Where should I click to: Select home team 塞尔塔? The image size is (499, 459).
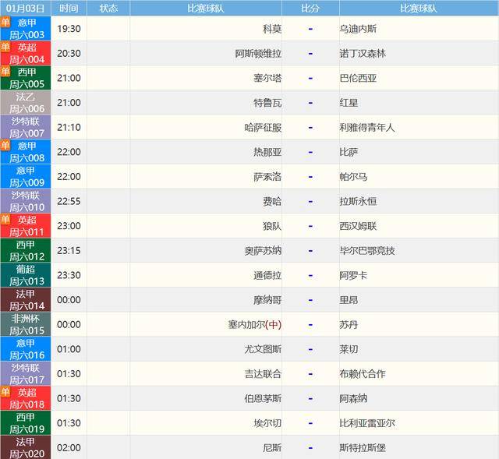click(267, 78)
